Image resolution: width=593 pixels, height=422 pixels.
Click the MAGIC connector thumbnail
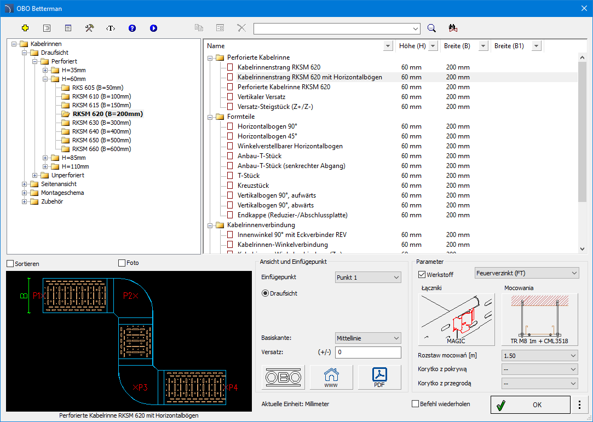456,320
